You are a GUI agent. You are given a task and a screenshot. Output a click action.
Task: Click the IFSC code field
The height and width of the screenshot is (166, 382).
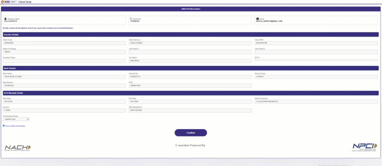190,86
